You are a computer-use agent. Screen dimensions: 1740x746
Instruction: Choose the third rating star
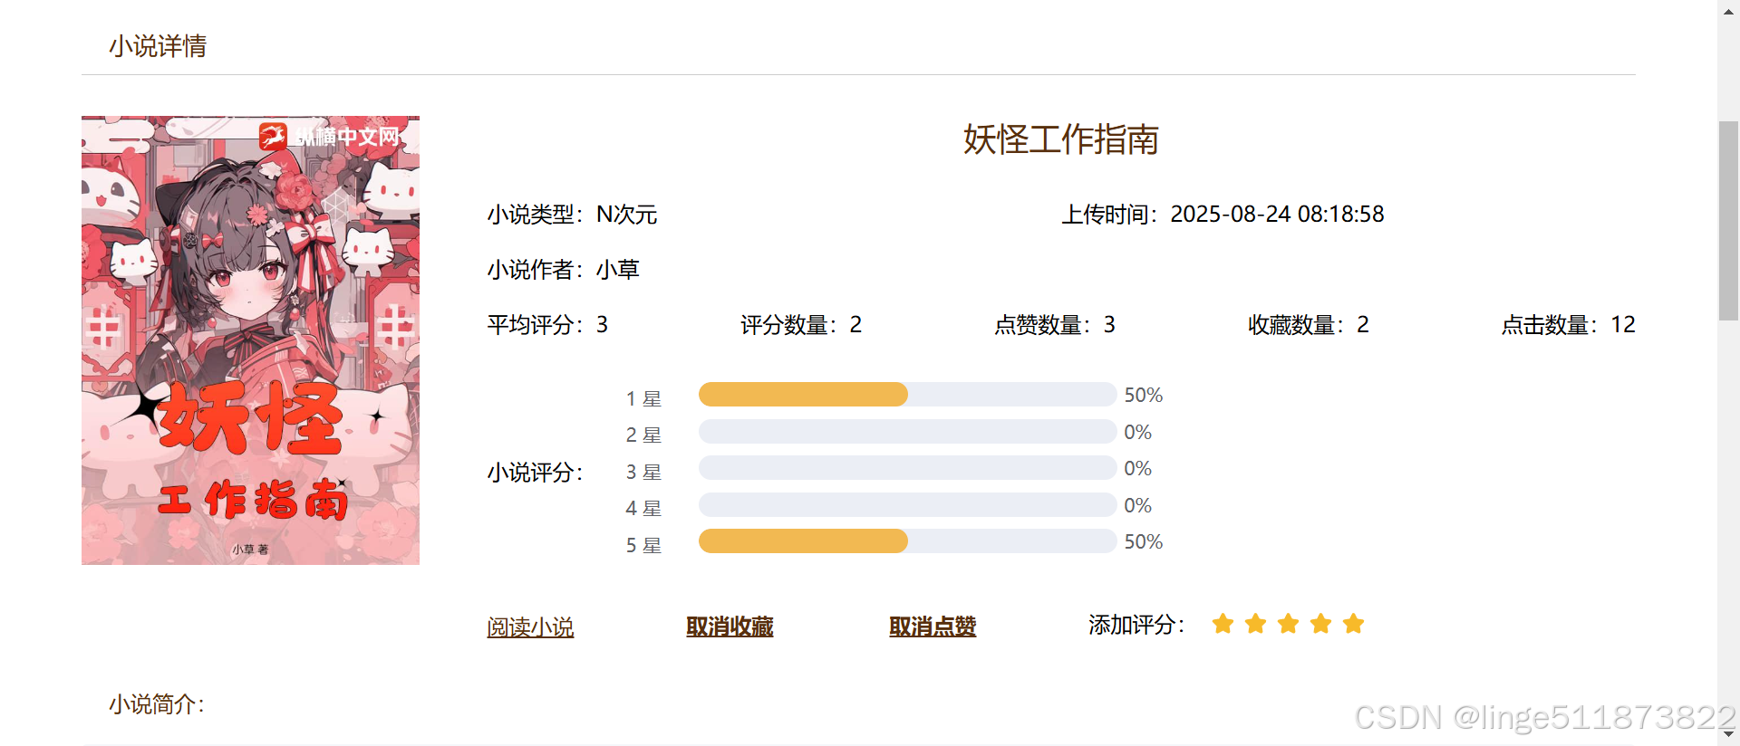click(1288, 624)
